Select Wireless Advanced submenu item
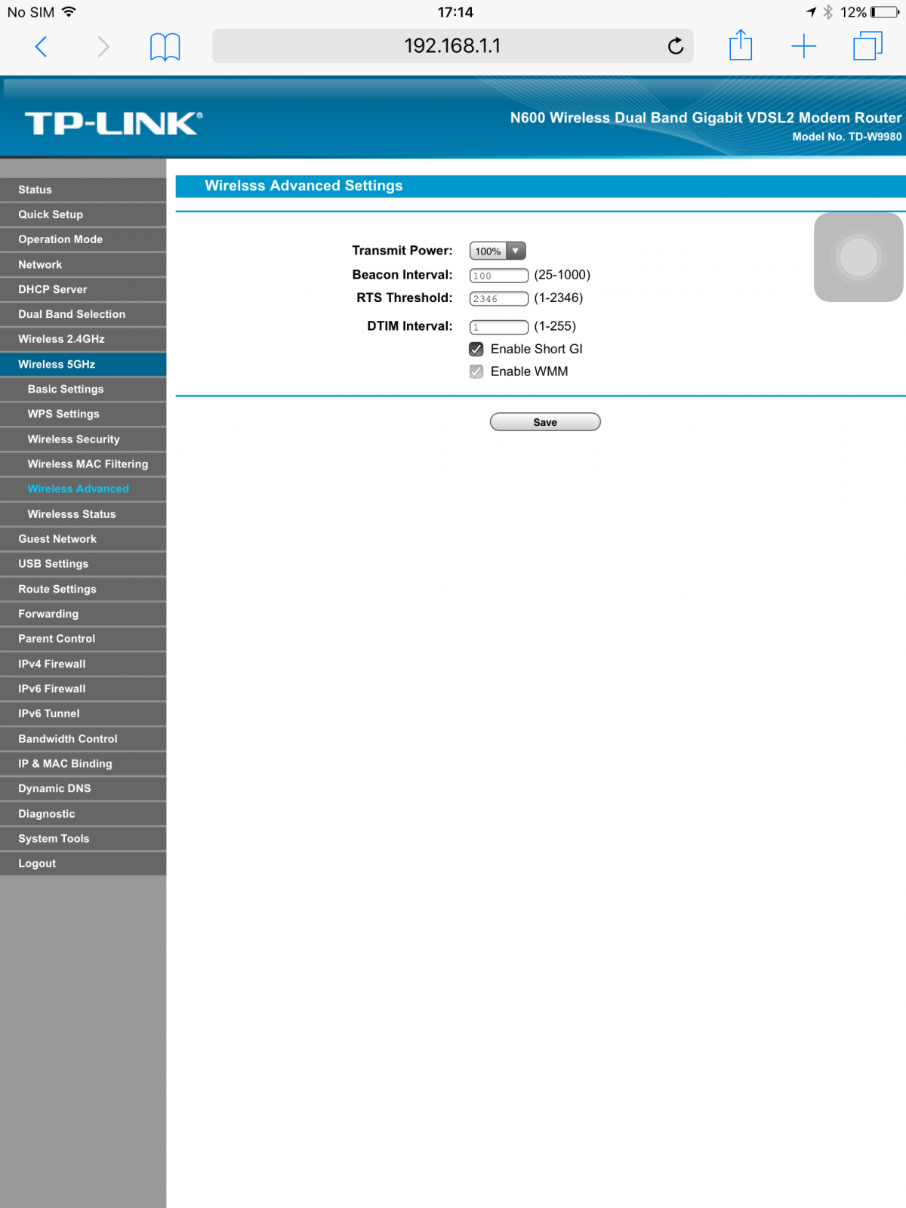 pos(83,488)
